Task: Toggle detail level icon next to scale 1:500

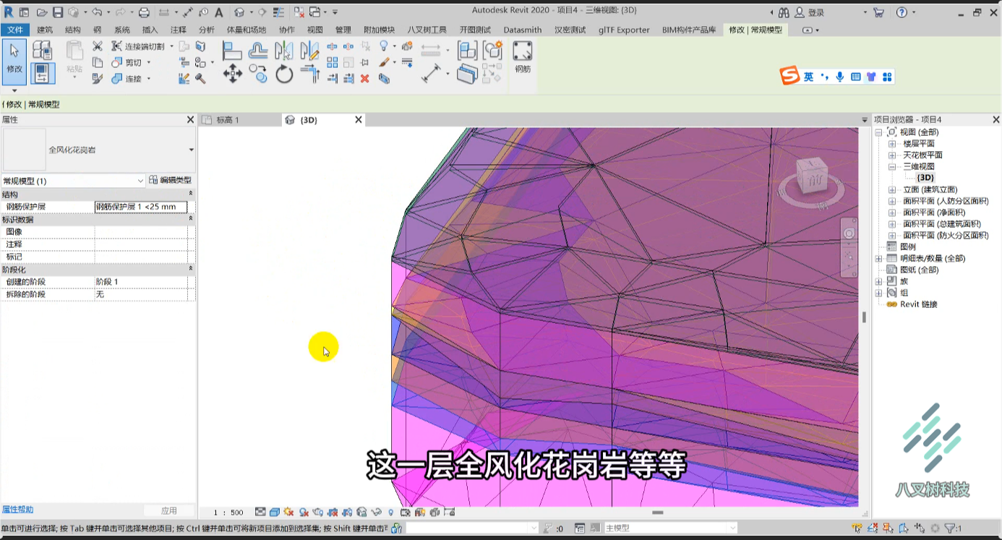Action: [260, 513]
